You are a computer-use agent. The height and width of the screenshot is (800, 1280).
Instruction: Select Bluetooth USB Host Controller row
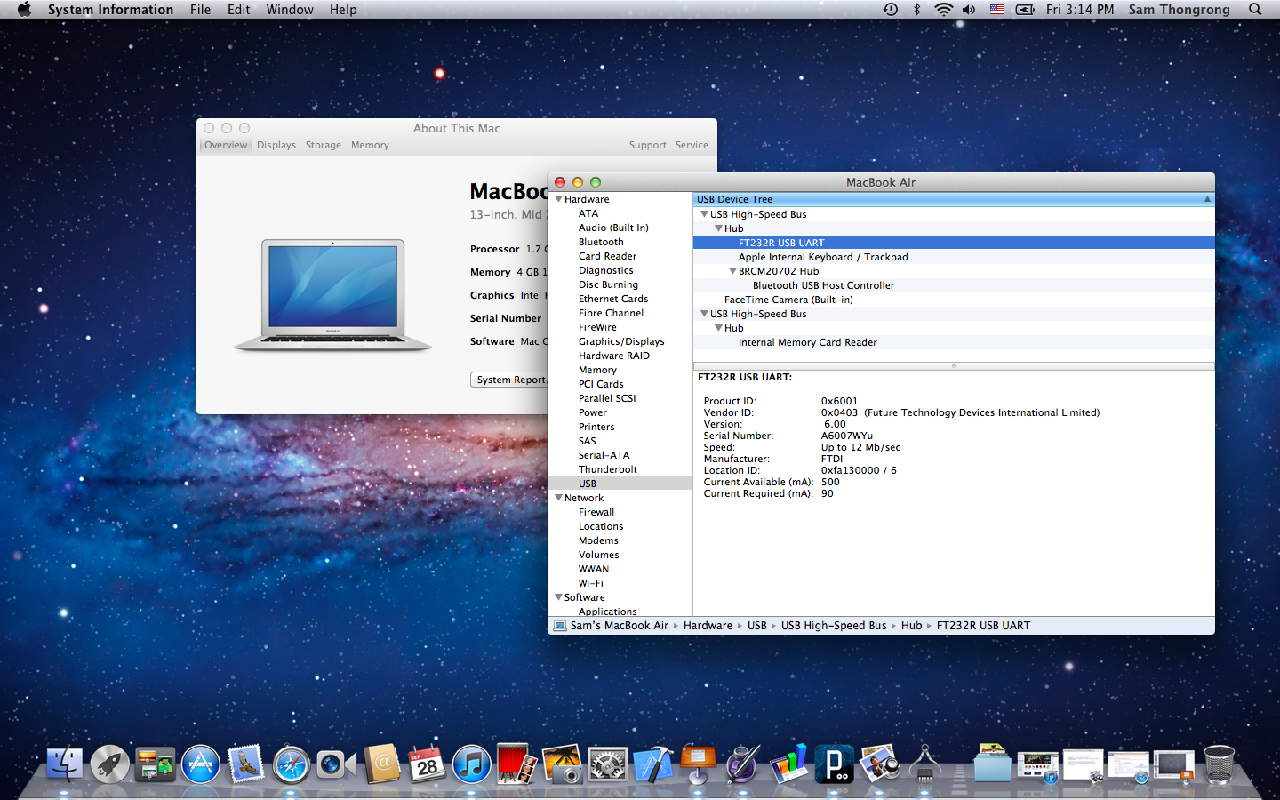[954, 285]
